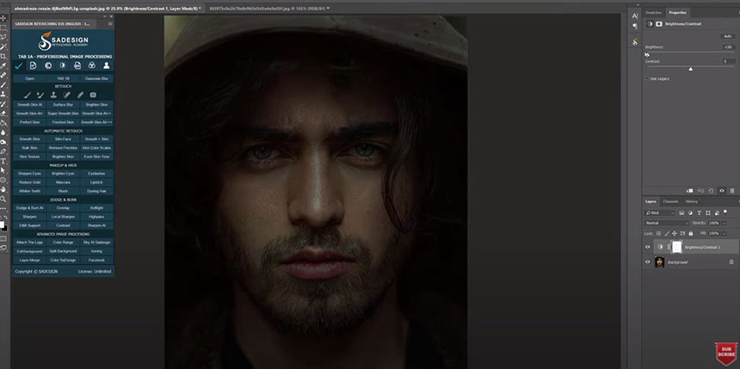Open the layer blend mode Normal dropdown
This screenshot has width=740, height=369.
[665, 222]
